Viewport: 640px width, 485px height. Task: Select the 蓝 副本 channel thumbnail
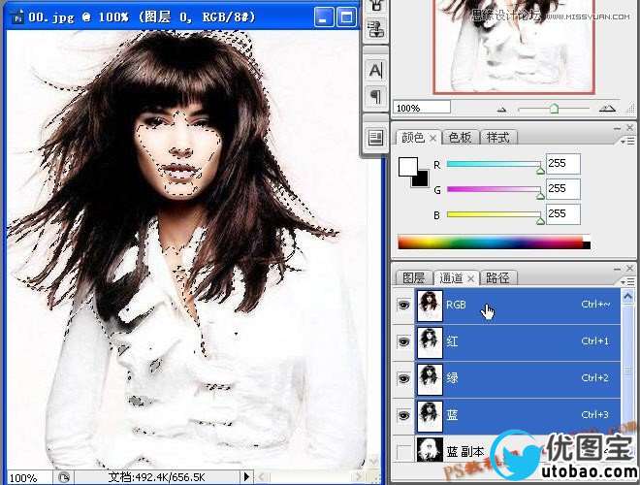(430, 450)
